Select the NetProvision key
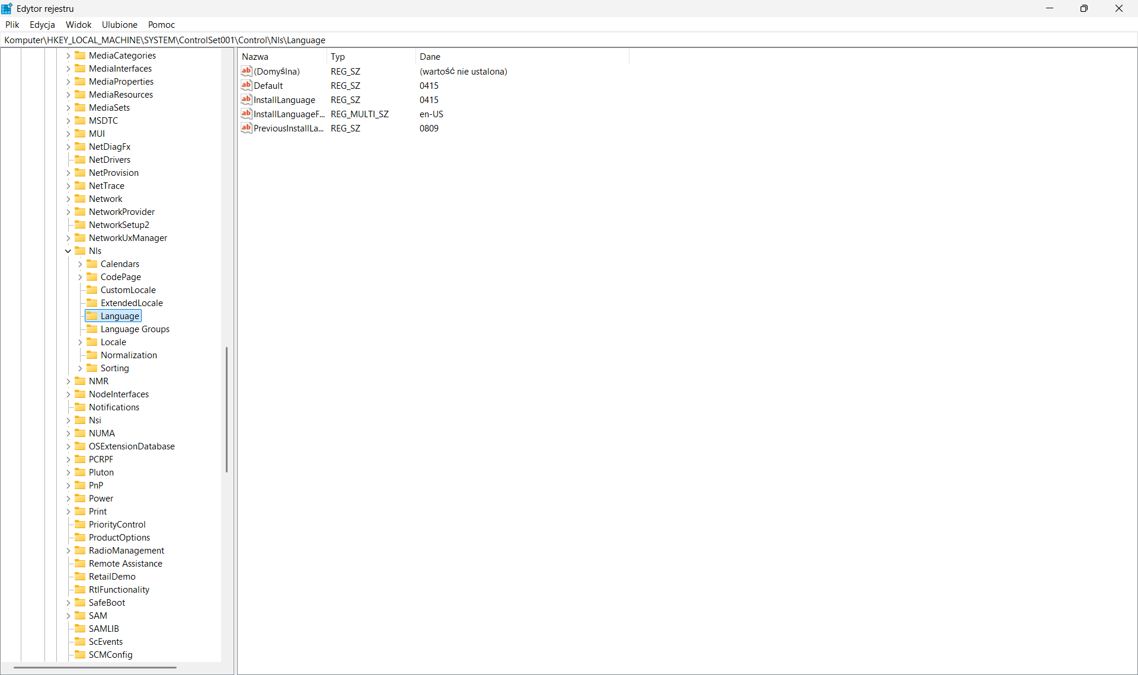The width and height of the screenshot is (1138, 675). [x=114, y=172]
